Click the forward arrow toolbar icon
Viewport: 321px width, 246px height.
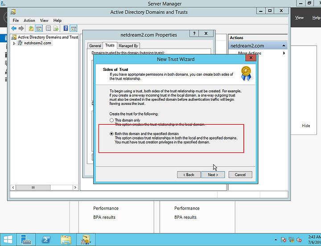[x=21, y=28]
